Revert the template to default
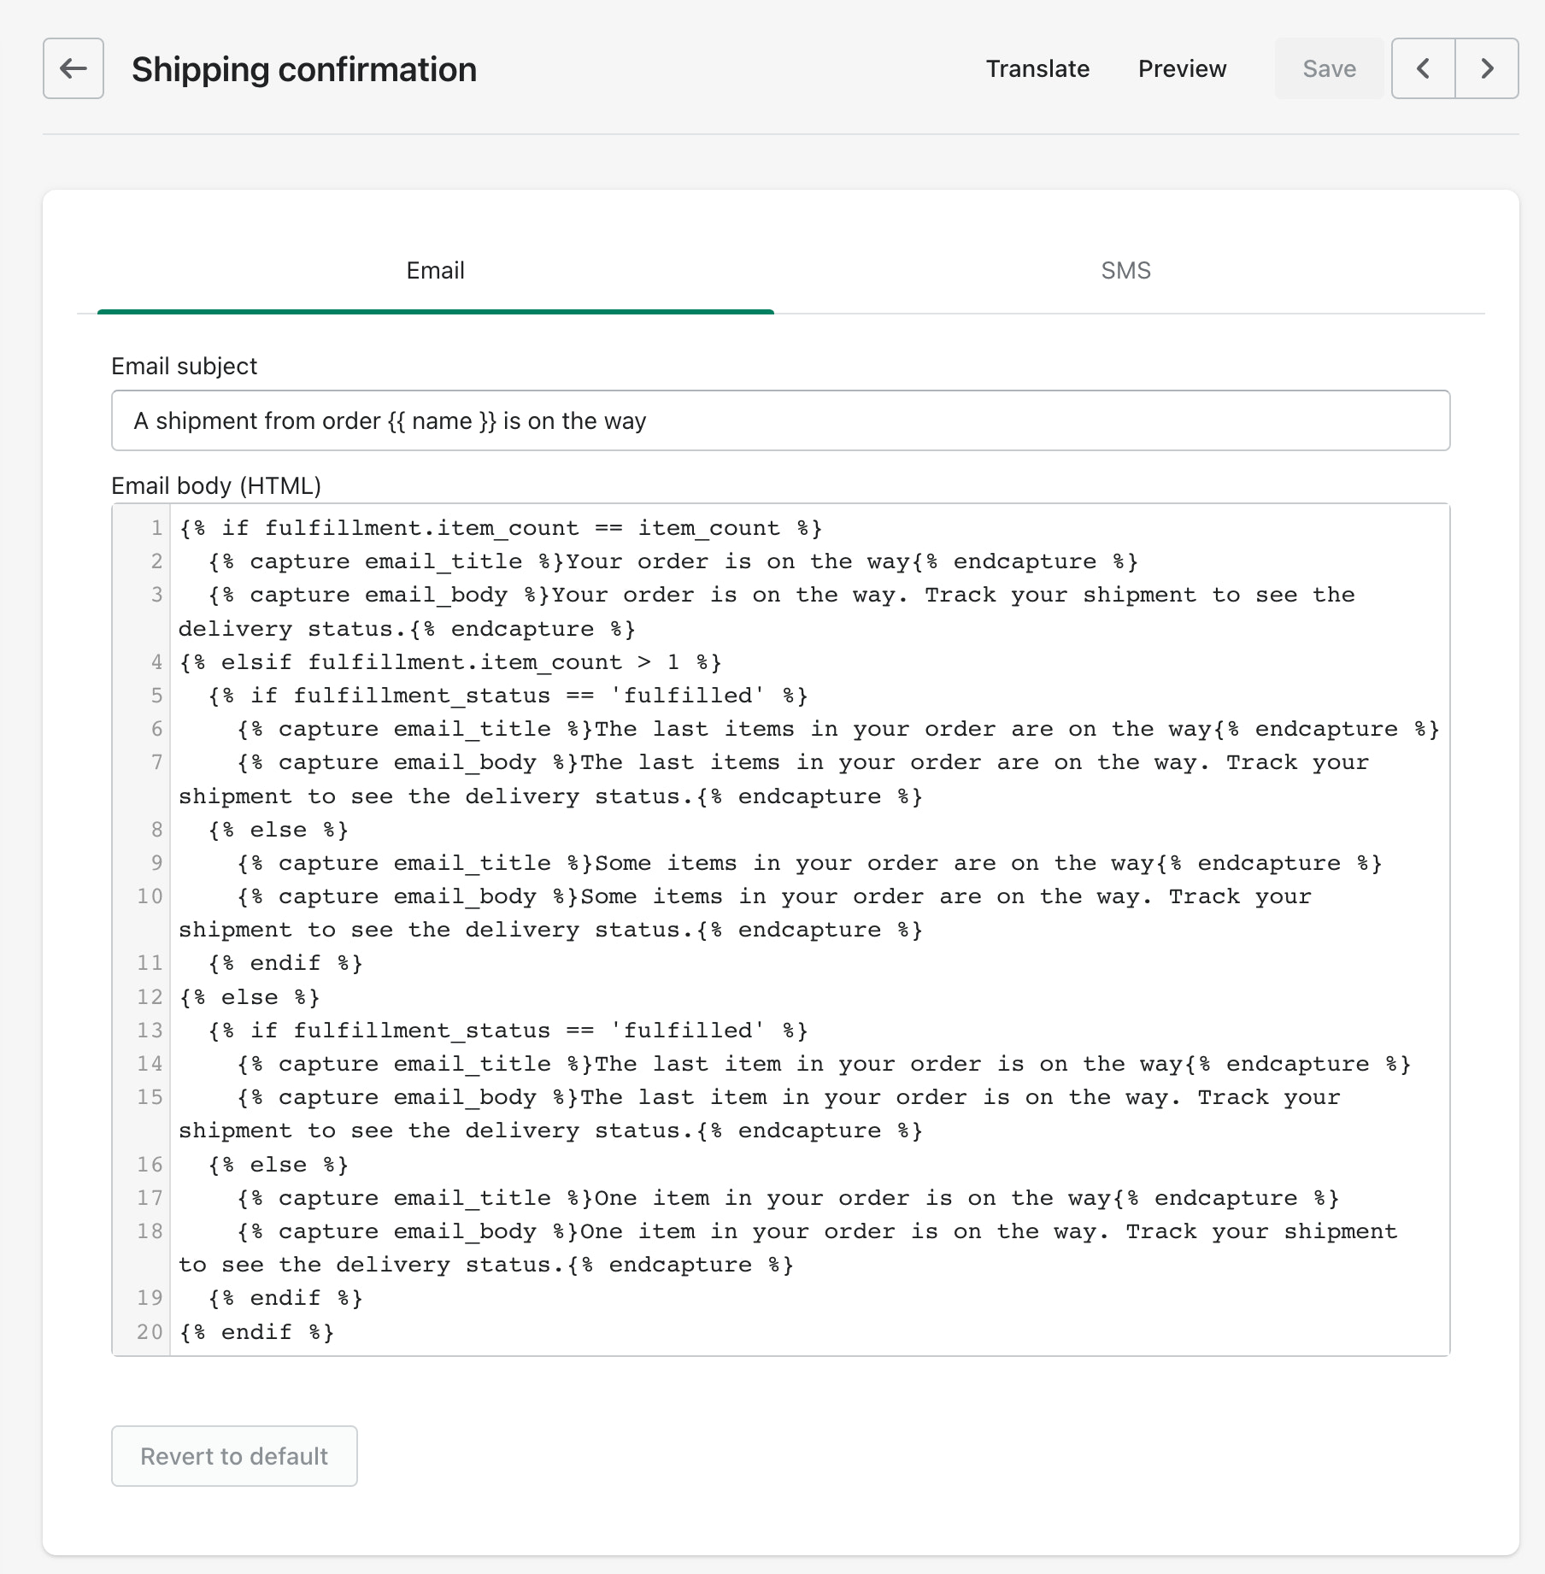This screenshot has height=1574, width=1545. pos(234,1456)
